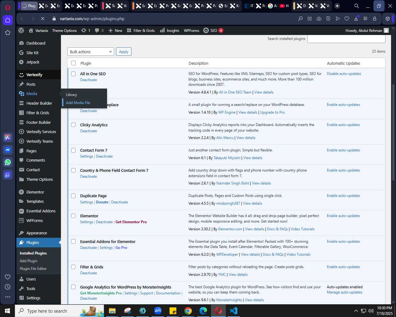Open SEO menu in admin bar

click(x=213, y=30)
